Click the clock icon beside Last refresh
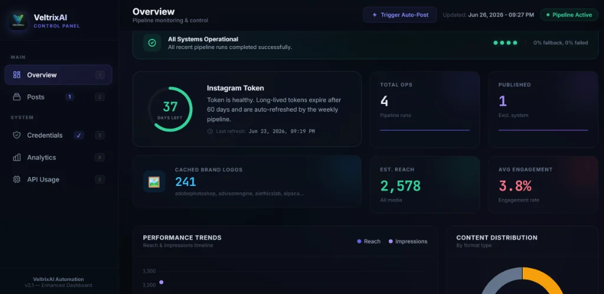Image resolution: width=604 pixels, height=294 pixels. (210, 131)
